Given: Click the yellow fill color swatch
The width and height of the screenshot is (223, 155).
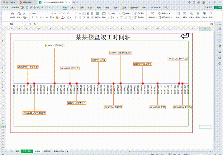Looking at the screenshot, I should click(x=57, y=17).
